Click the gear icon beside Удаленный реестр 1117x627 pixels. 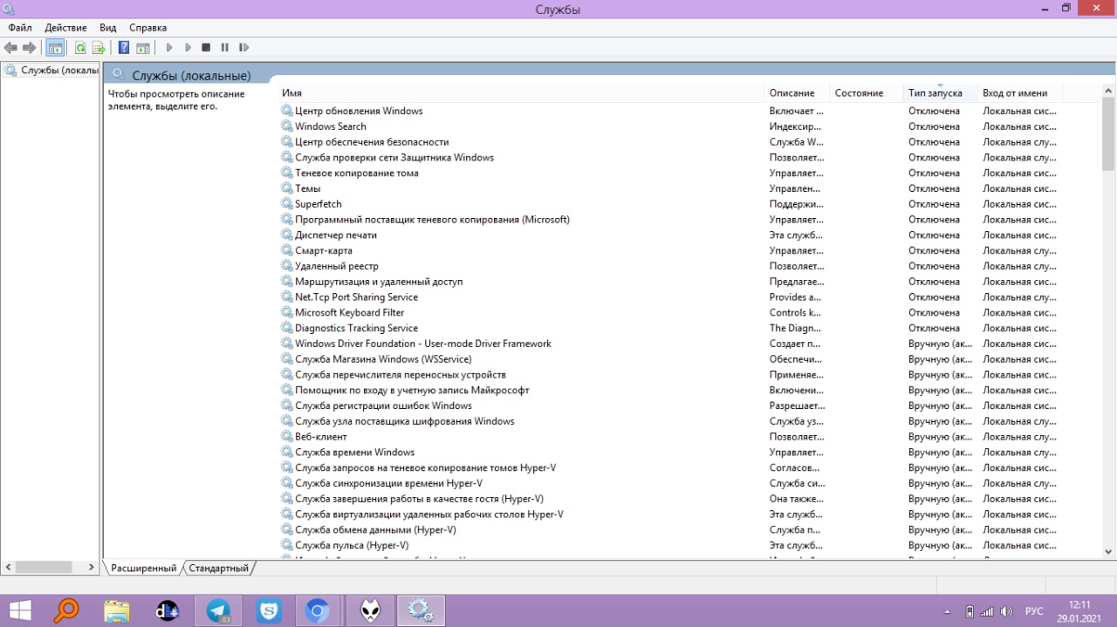pos(287,266)
